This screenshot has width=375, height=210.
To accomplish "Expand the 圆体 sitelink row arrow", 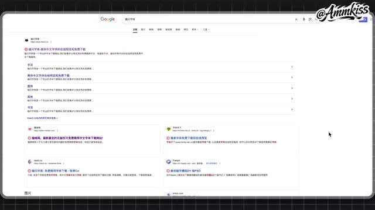I will (292, 88).
